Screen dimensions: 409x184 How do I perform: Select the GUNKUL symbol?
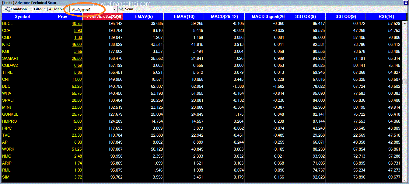10,114
